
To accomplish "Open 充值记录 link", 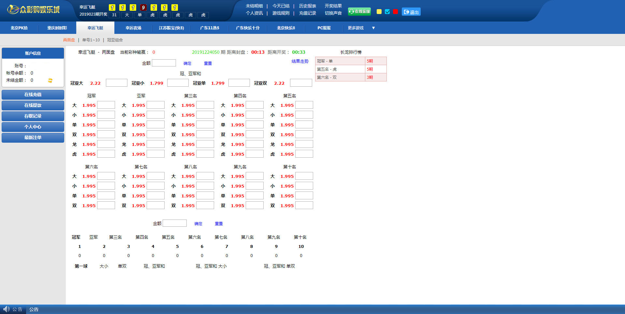I will coord(308,13).
